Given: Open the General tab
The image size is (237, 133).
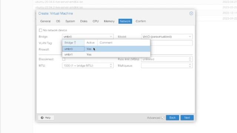Looking at the screenshot, I should click(45, 21).
